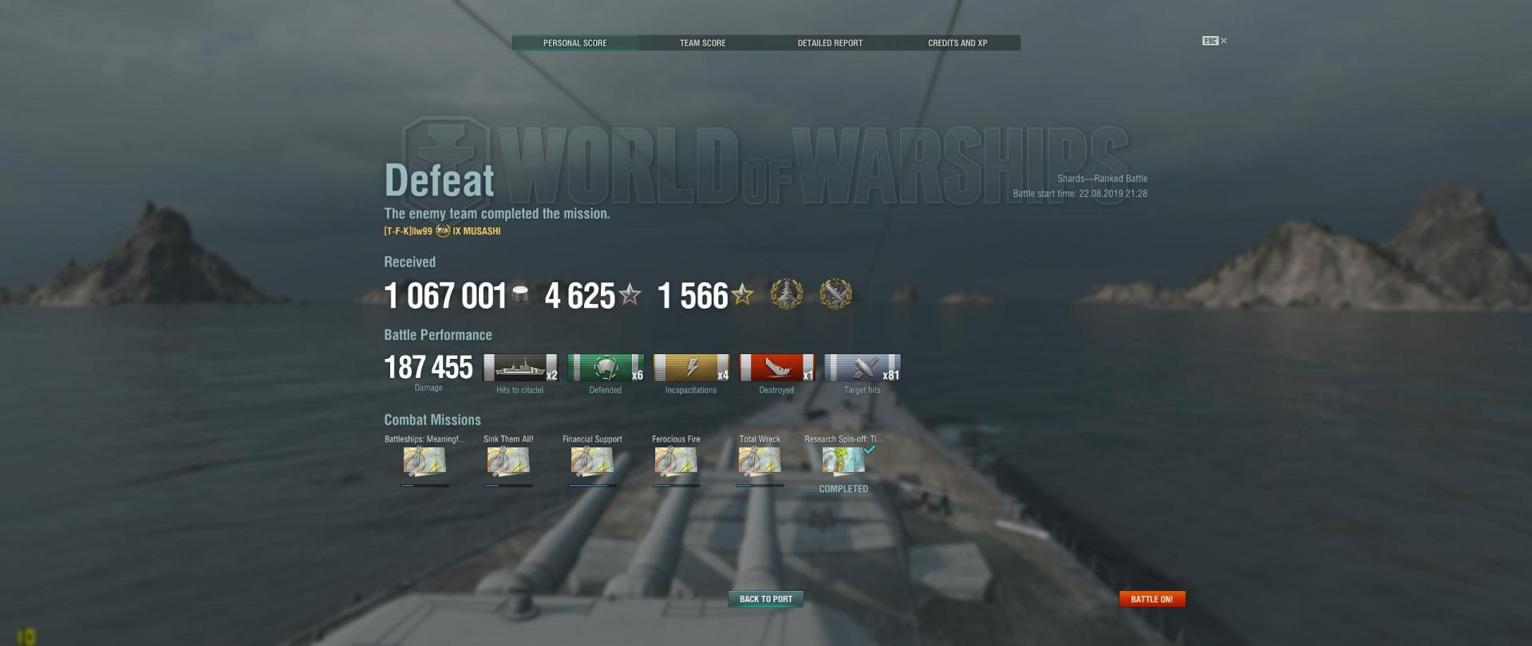The width and height of the screenshot is (1532, 646).
Task: Click the red Battle On! button
Action: (1152, 599)
